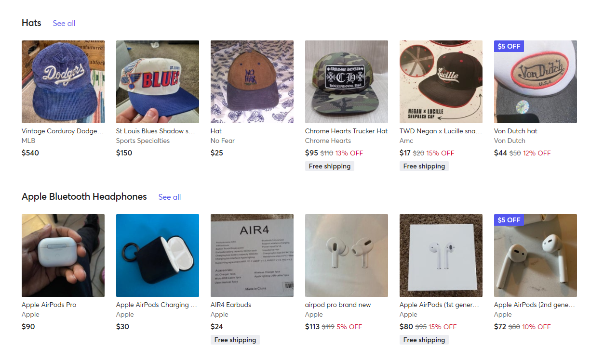This screenshot has width=604, height=359.
Task: Click the $5 OFF badge on Von Dutch hat
Action: [509, 46]
